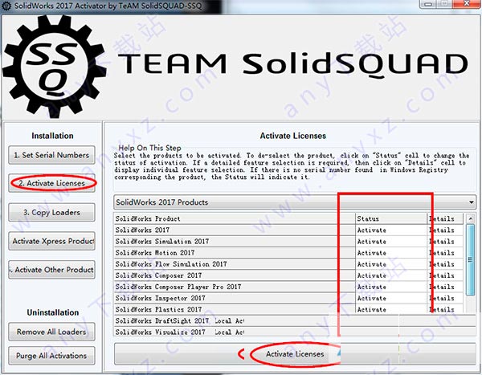Image resolution: width=482 pixels, height=375 pixels.
Task: Click the Status column header
Action: coord(391,219)
